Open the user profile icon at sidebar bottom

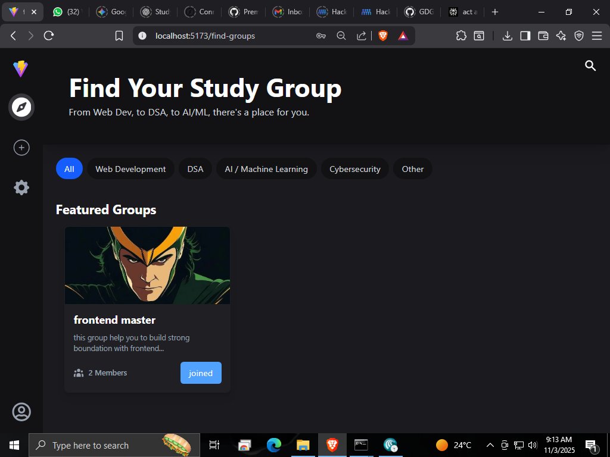(21, 412)
